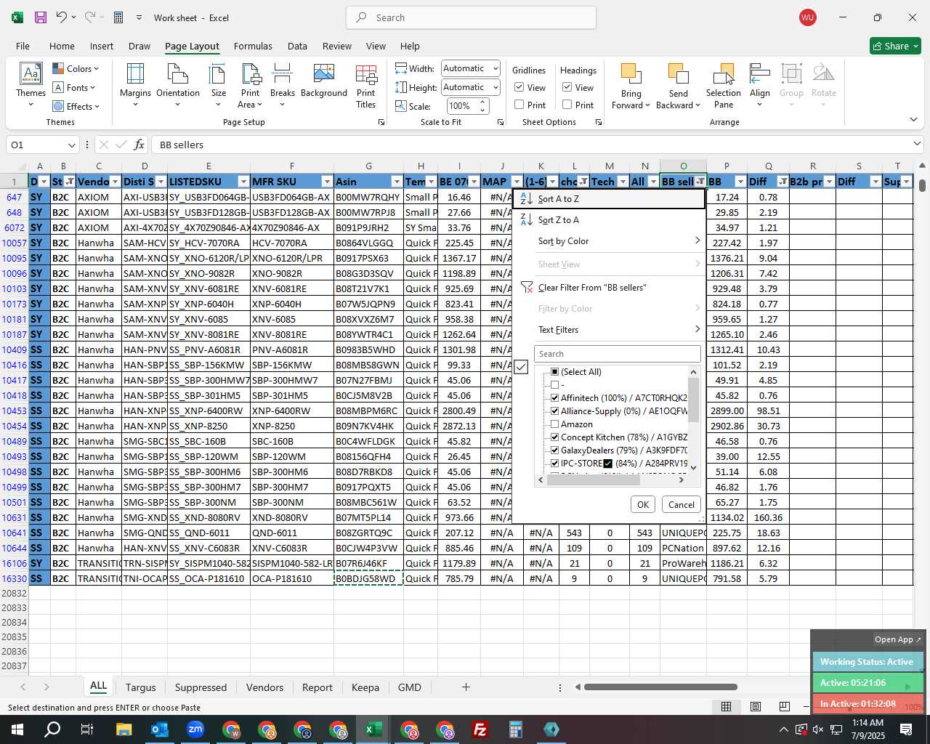Click the filter Search input field

[x=618, y=354]
